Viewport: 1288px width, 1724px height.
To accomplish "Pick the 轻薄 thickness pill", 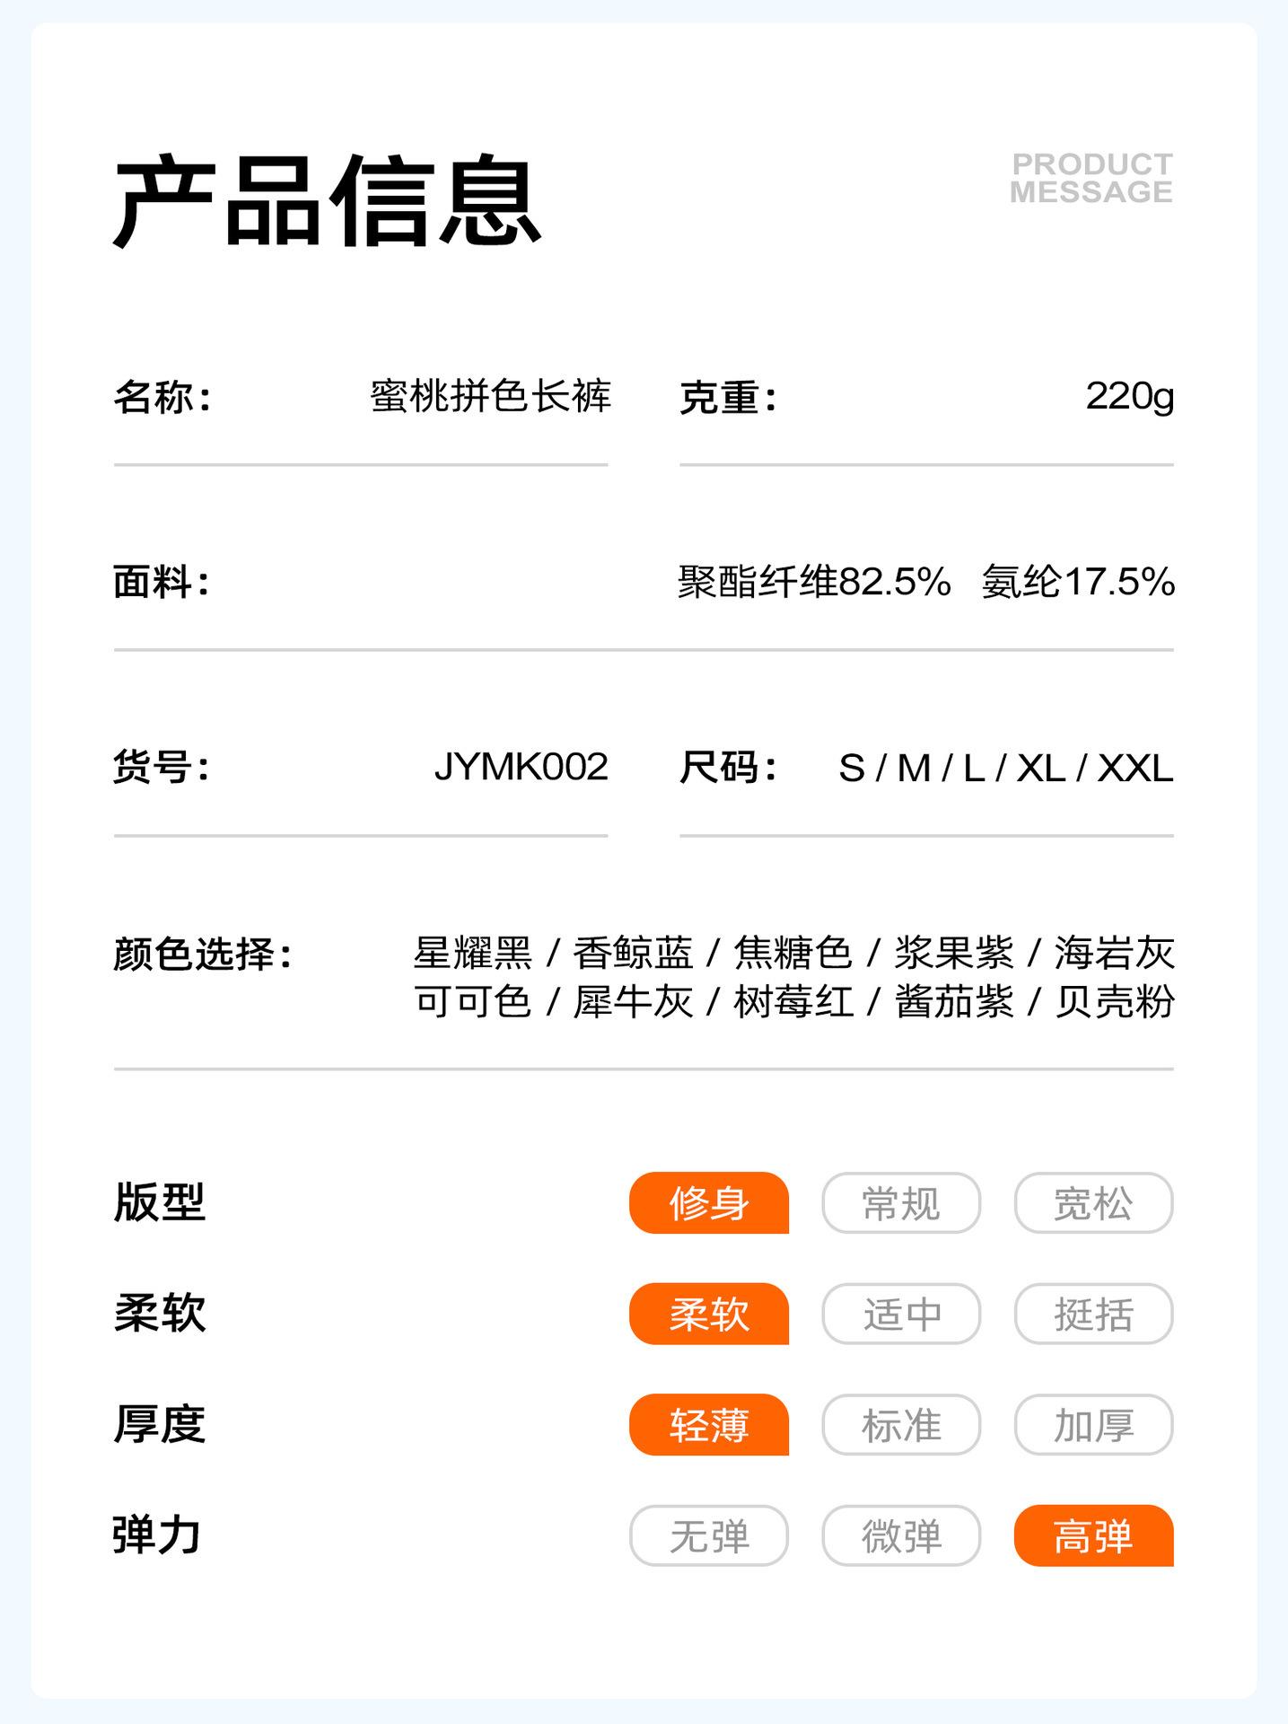I will (x=708, y=1425).
